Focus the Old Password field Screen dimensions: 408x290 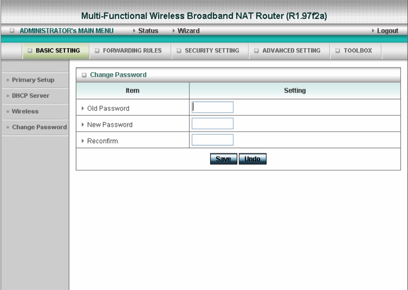point(212,107)
